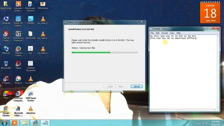Viewport: 224px width, 126px height.
Task: Select the Picasa 3 desktop shortcut
Action: coord(18,80)
